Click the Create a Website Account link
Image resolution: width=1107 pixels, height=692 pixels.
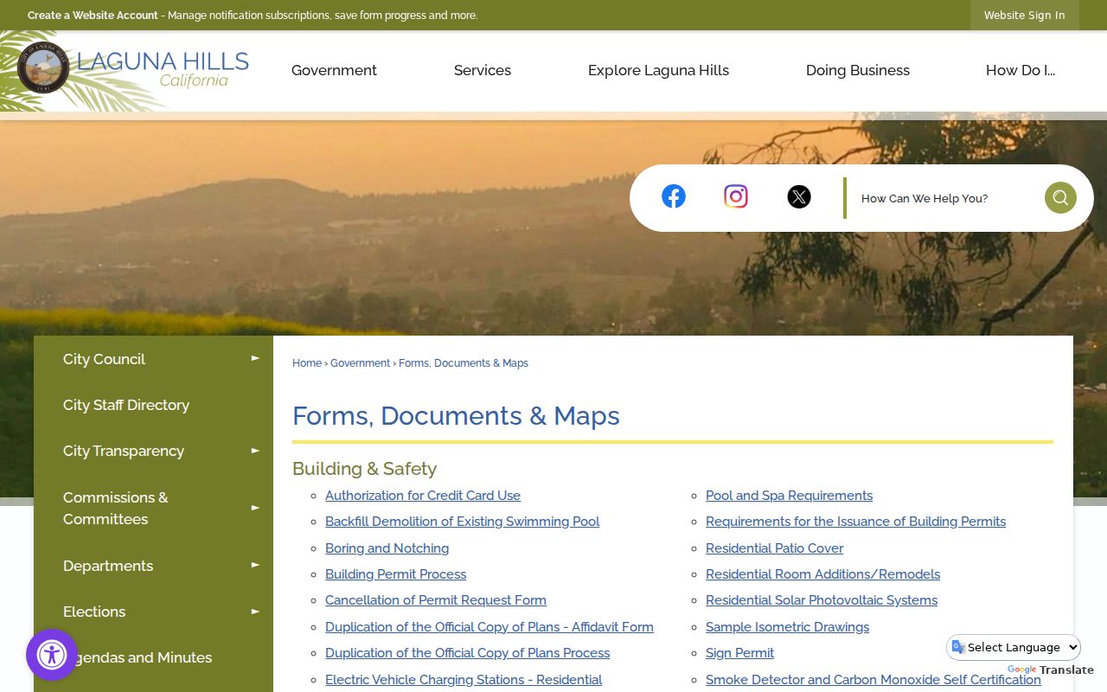pos(93,16)
